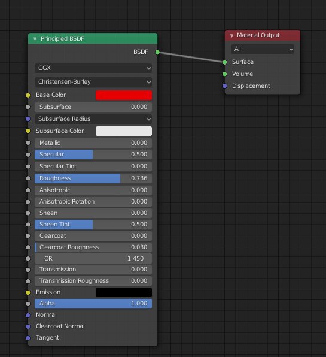
Task: Collapse the Principled BSDF node triangle
Action: coord(35,39)
